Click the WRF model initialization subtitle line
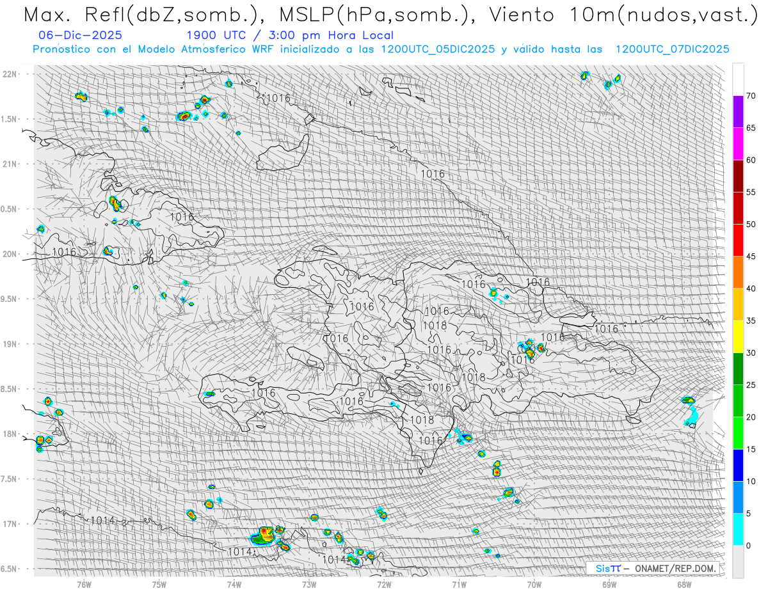Image resolution: width=768 pixels, height=593 pixels. [x=381, y=49]
